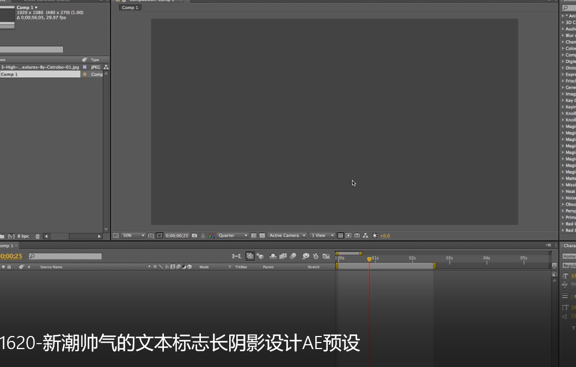This screenshot has width=576, height=367.
Task: Click the Adjustment Layer column header icon
Action: coord(184,267)
